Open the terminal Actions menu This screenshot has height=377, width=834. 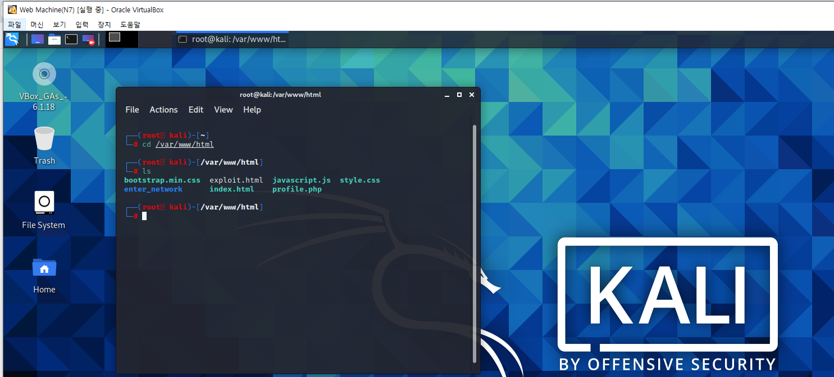[163, 110]
